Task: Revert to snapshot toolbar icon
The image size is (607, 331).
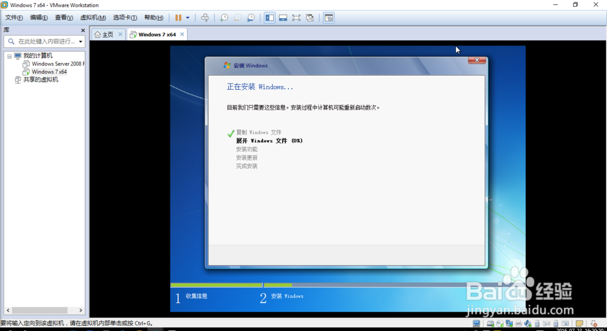Action: (237, 18)
